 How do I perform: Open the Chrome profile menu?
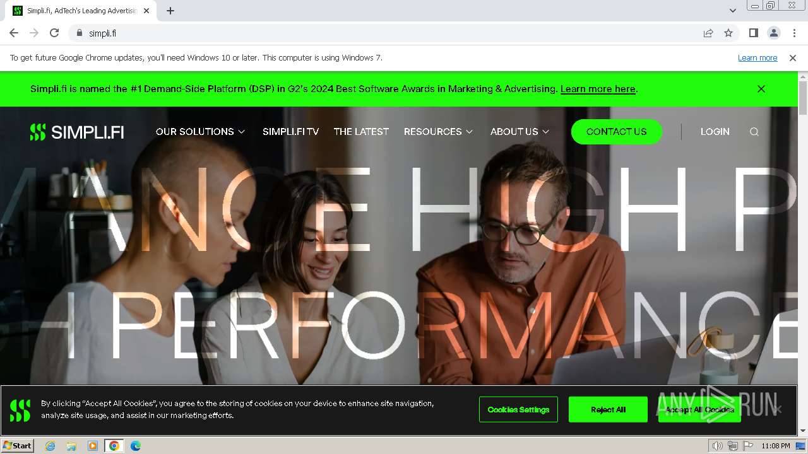click(x=773, y=33)
